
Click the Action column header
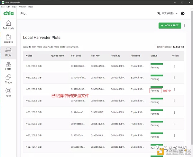pyautogui.click(x=175, y=56)
